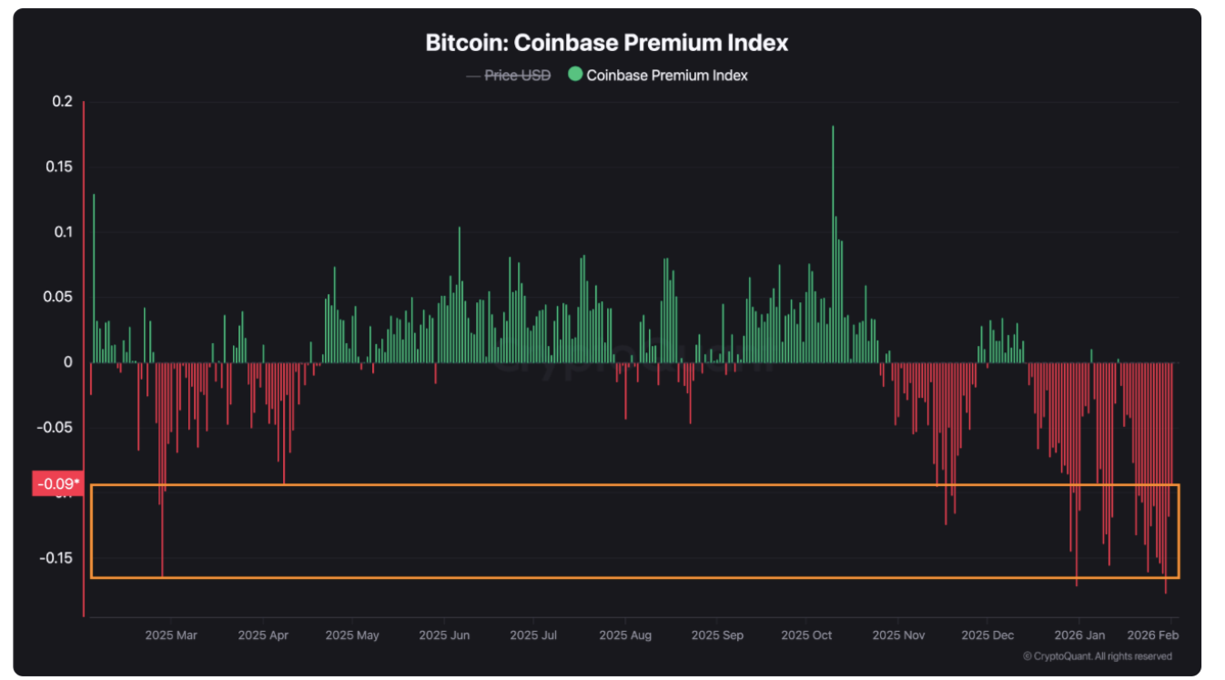Click the dash icon beside Price USD
The width and height of the screenshot is (1225, 680).
[x=472, y=76]
